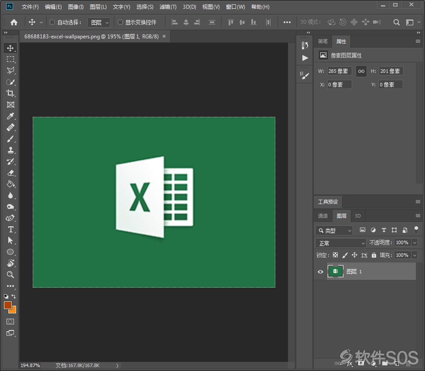This screenshot has width=425, height=371.
Task: Select the History Brush tool
Action: tap(10, 161)
